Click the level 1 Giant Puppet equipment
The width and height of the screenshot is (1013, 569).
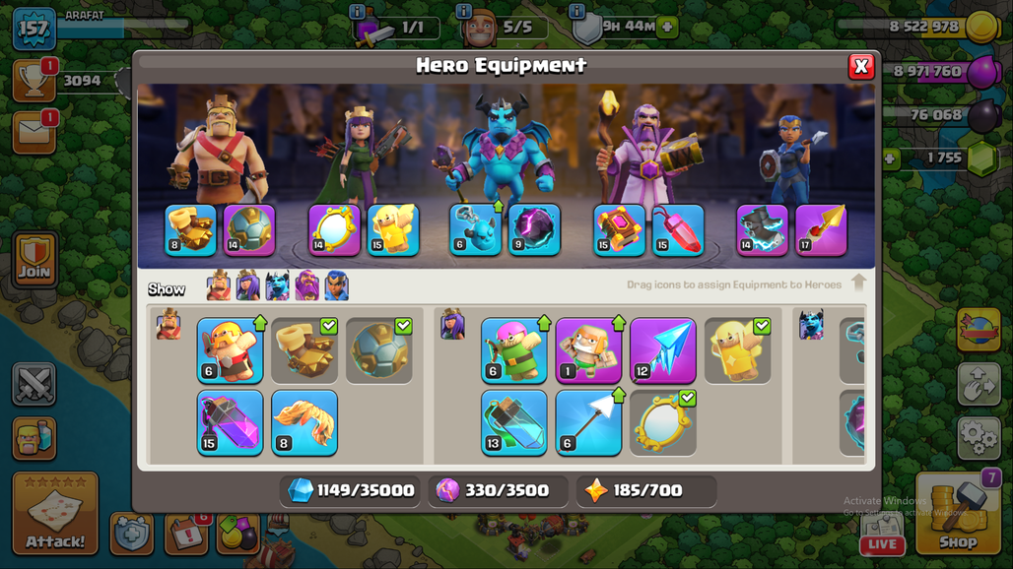pyautogui.click(x=588, y=350)
